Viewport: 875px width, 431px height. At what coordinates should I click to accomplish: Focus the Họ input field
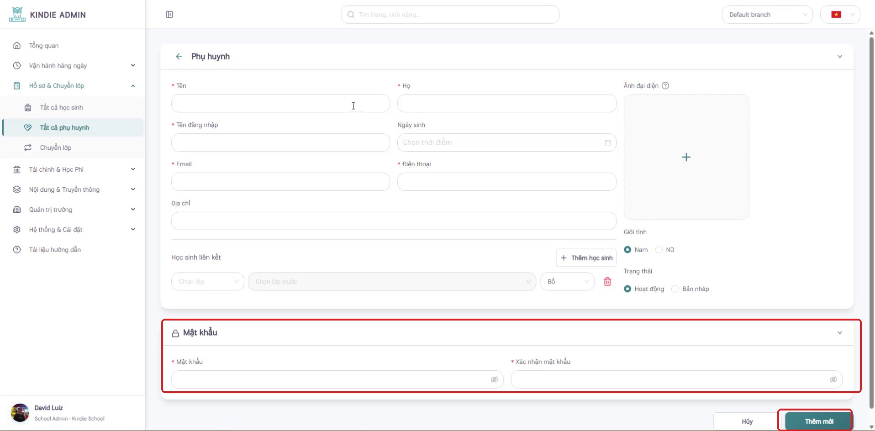click(x=506, y=103)
